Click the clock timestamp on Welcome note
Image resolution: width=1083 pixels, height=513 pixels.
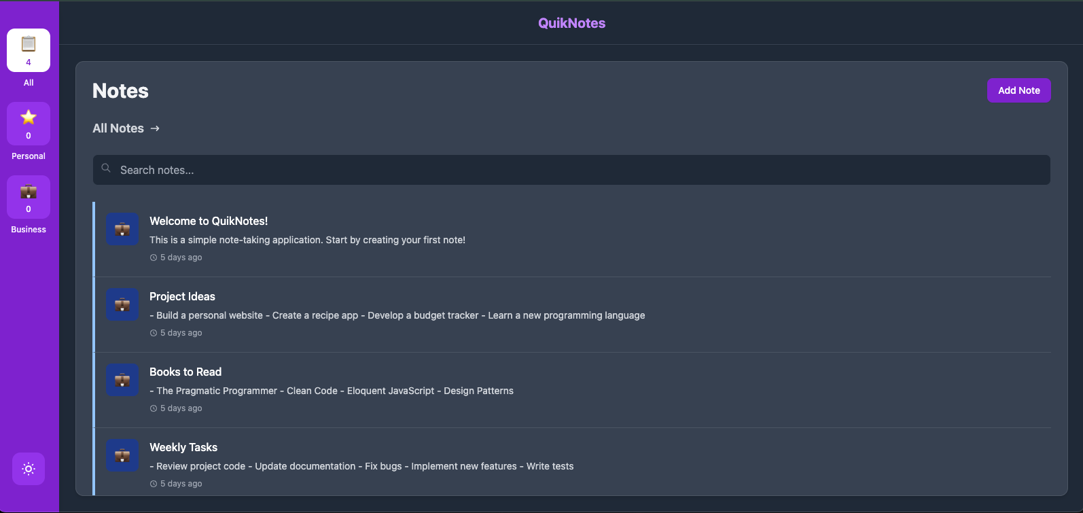177,258
